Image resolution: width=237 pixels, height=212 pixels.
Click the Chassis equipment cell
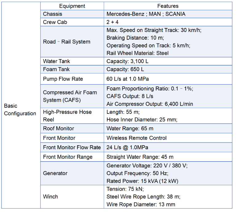pos(72,14)
